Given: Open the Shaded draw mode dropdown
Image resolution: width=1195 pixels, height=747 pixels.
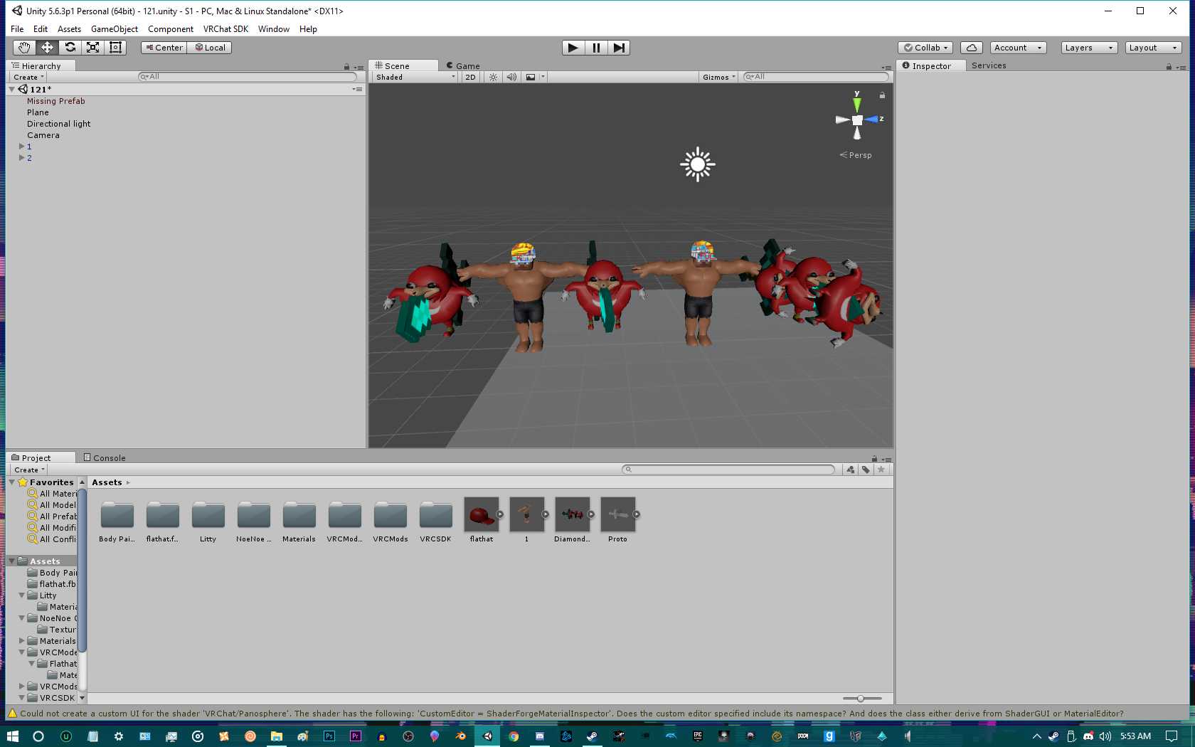Looking at the screenshot, I should [415, 77].
